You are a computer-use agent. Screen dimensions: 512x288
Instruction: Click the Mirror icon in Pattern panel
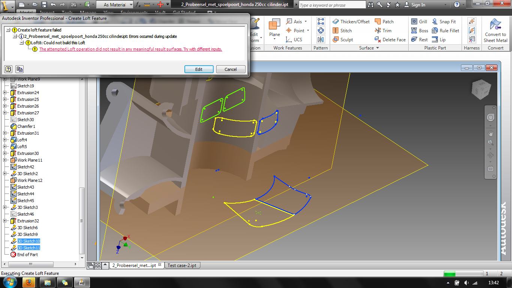(320, 39)
